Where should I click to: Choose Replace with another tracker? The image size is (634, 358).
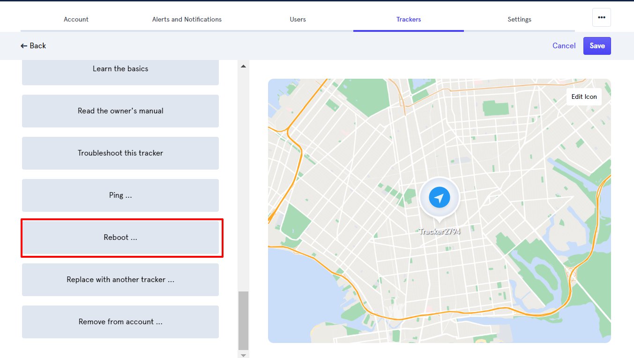[x=120, y=280]
